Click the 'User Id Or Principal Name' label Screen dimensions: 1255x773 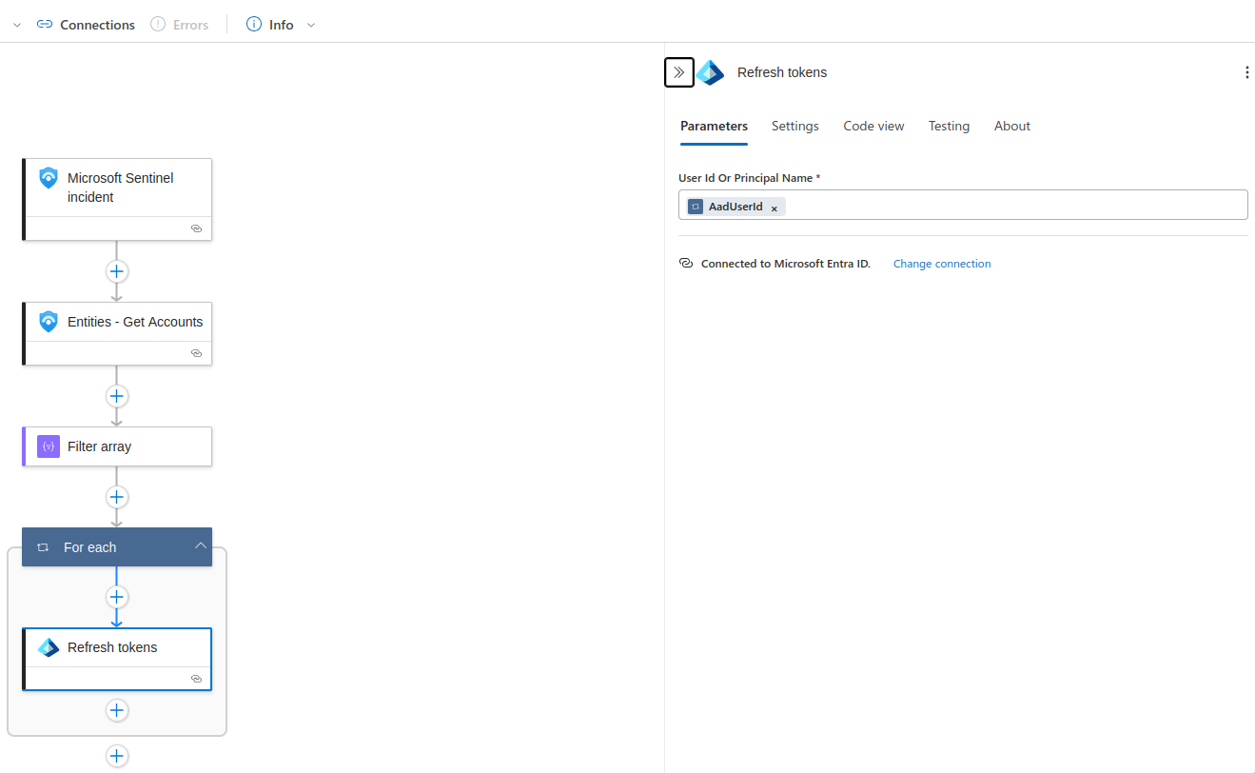(746, 178)
